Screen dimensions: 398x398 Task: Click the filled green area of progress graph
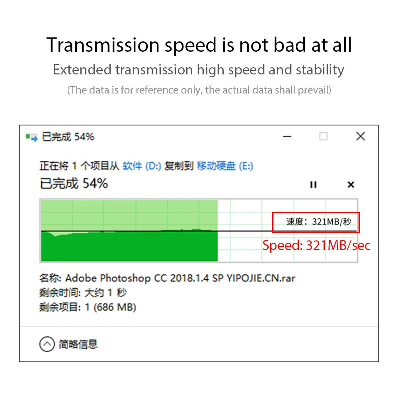click(x=129, y=245)
